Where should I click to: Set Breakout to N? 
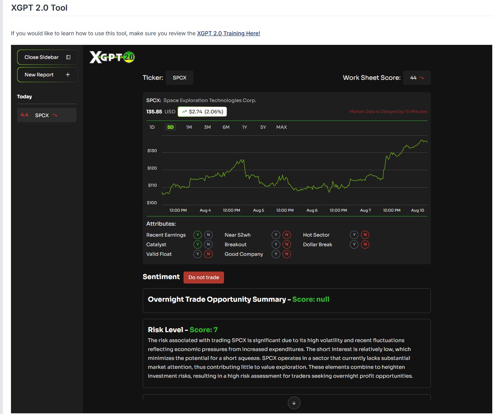pos(287,244)
